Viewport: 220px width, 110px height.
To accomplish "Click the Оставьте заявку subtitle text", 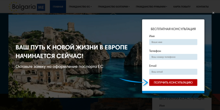I will (59, 66).
